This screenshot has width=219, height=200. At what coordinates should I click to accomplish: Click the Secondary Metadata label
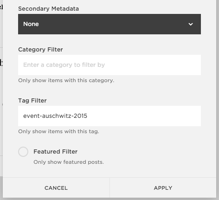pyautogui.click(x=48, y=9)
